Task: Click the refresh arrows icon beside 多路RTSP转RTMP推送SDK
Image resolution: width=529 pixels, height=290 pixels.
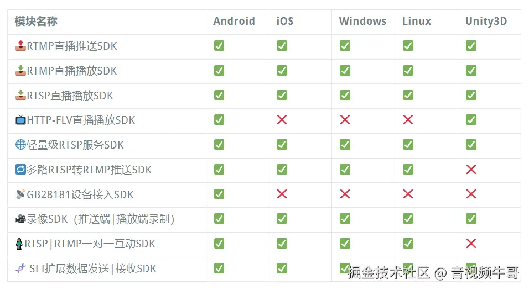Action: coord(20,170)
